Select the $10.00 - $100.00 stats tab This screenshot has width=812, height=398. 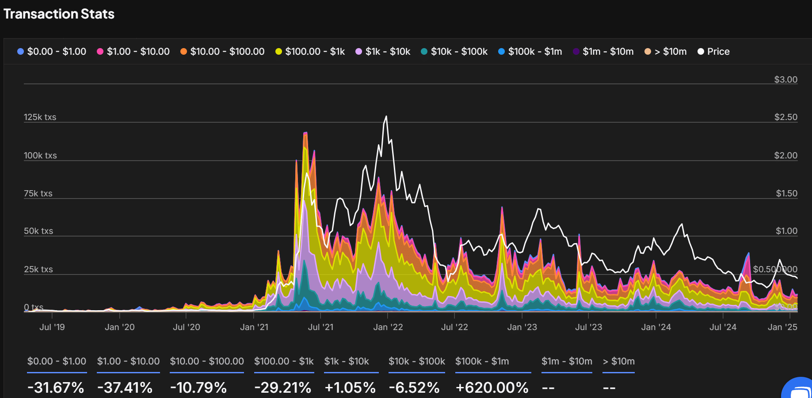coord(207,361)
